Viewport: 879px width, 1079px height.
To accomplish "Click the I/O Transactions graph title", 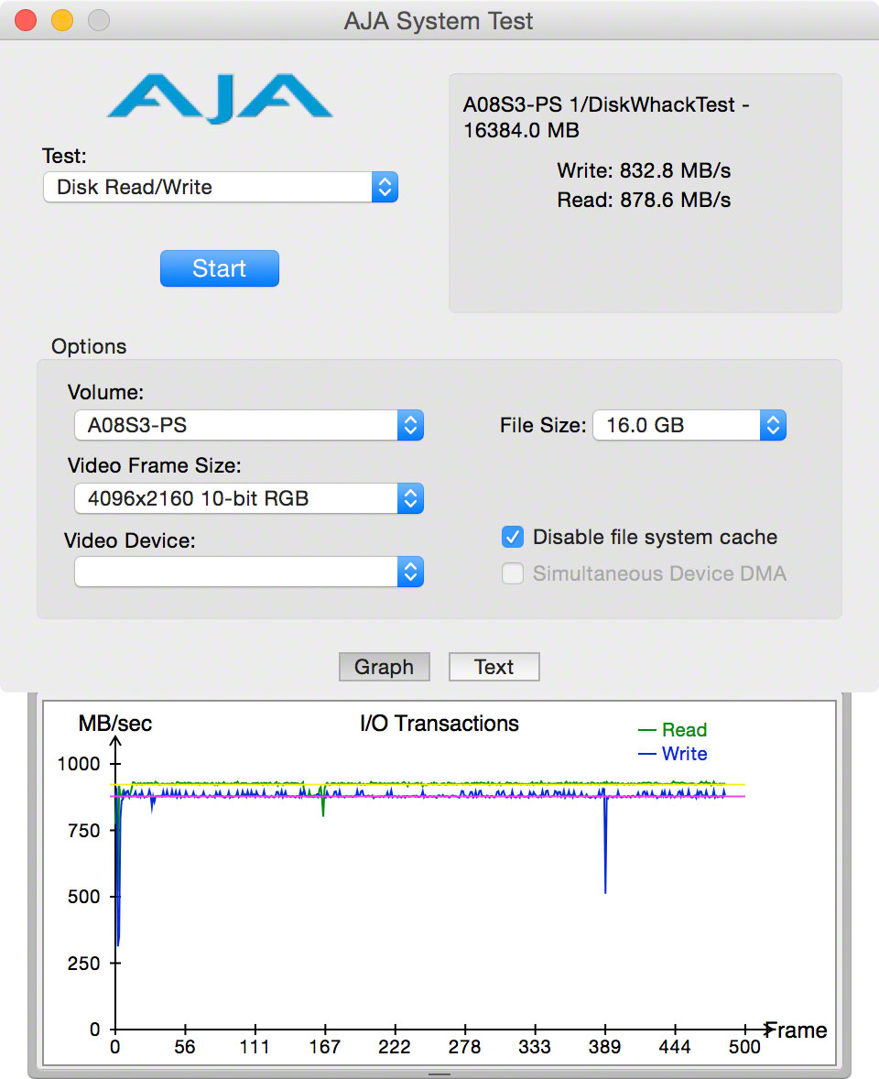I will pyautogui.click(x=439, y=724).
